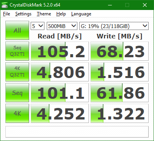154x141 pixels.
Task: Click the Seq write result 61.86
Action: point(120,93)
